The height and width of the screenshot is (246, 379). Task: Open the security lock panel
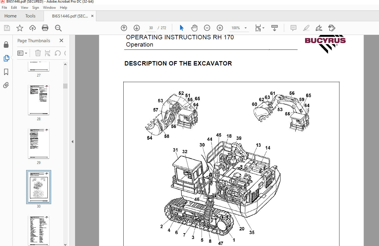point(6,45)
